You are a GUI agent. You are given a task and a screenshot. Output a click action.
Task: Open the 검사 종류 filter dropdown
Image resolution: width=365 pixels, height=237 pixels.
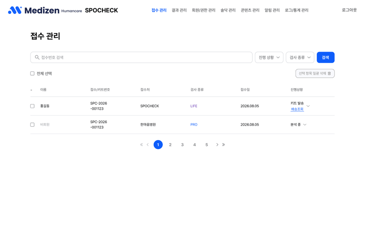pyautogui.click(x=300, y=57)
